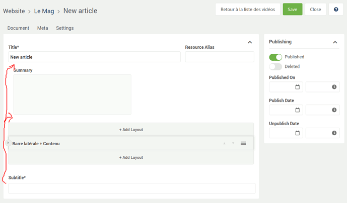Open the Unpublish Date clock time picker
This screenshot has width=347, height=203.
coord(334,133)
